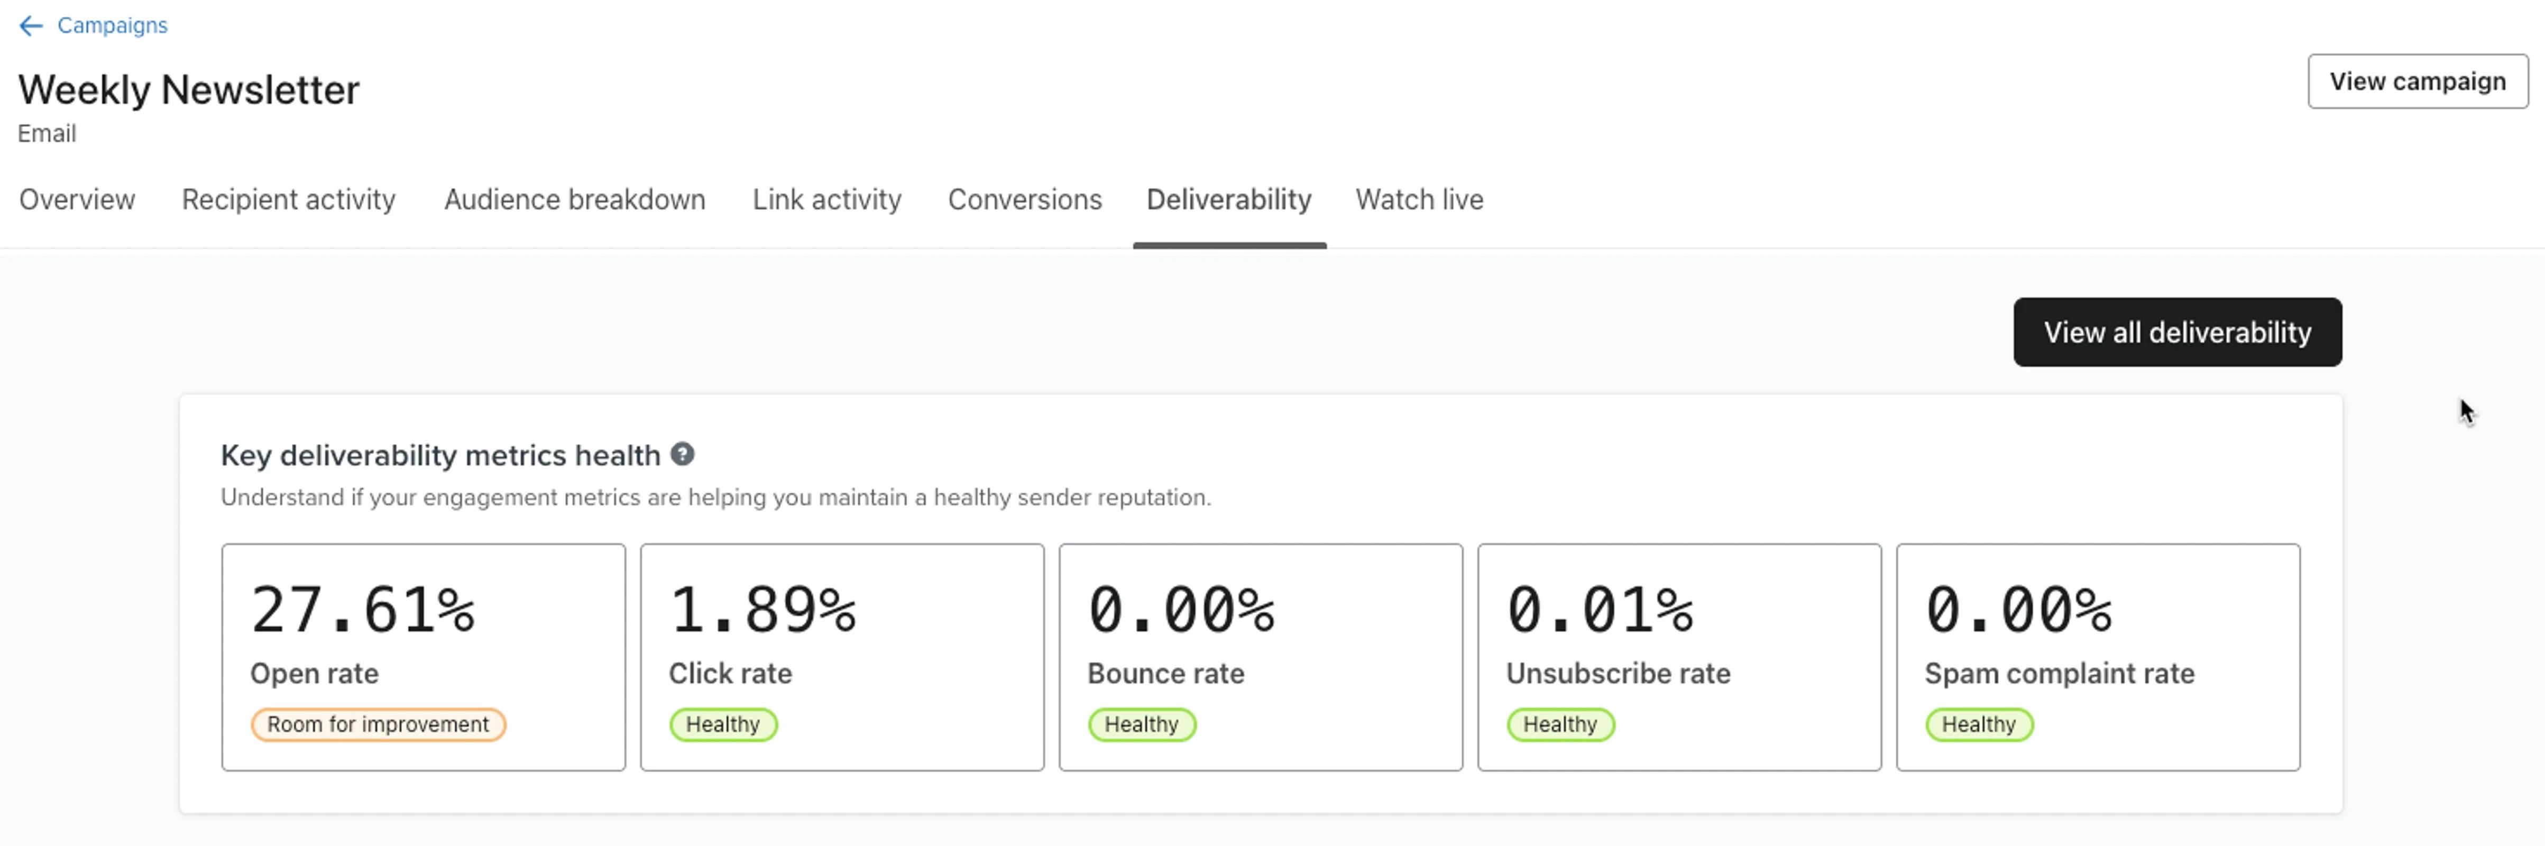Select the Deliverability tab

coord(1229,200)
